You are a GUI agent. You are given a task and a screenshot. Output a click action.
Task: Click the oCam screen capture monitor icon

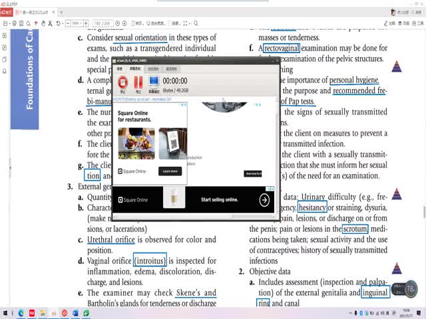click(154, 82)
